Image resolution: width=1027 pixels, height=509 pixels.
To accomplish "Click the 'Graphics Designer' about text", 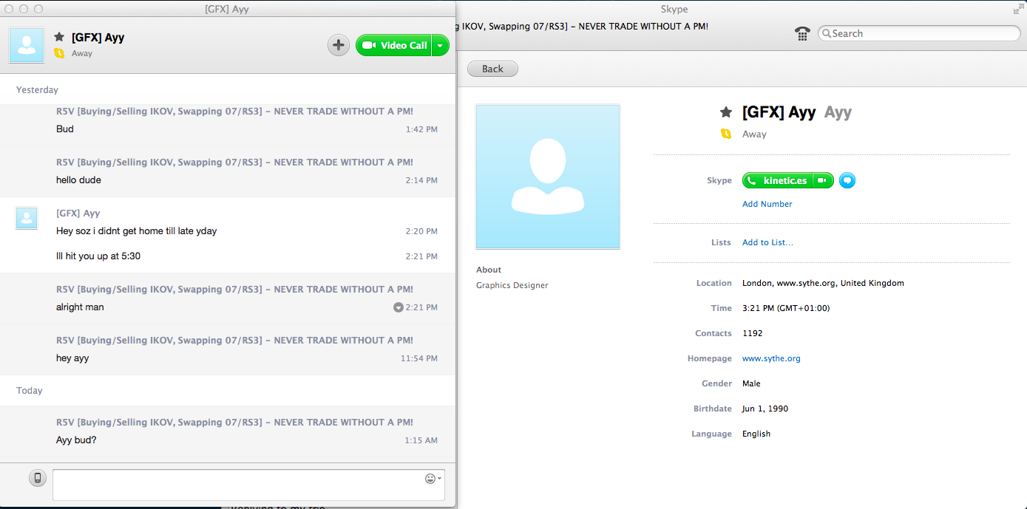I will point(512,285).
